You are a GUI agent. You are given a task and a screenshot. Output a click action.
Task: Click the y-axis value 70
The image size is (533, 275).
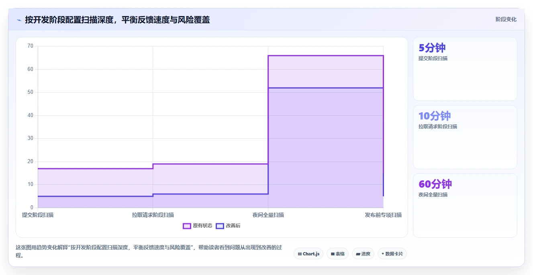(x=30, y=46)
